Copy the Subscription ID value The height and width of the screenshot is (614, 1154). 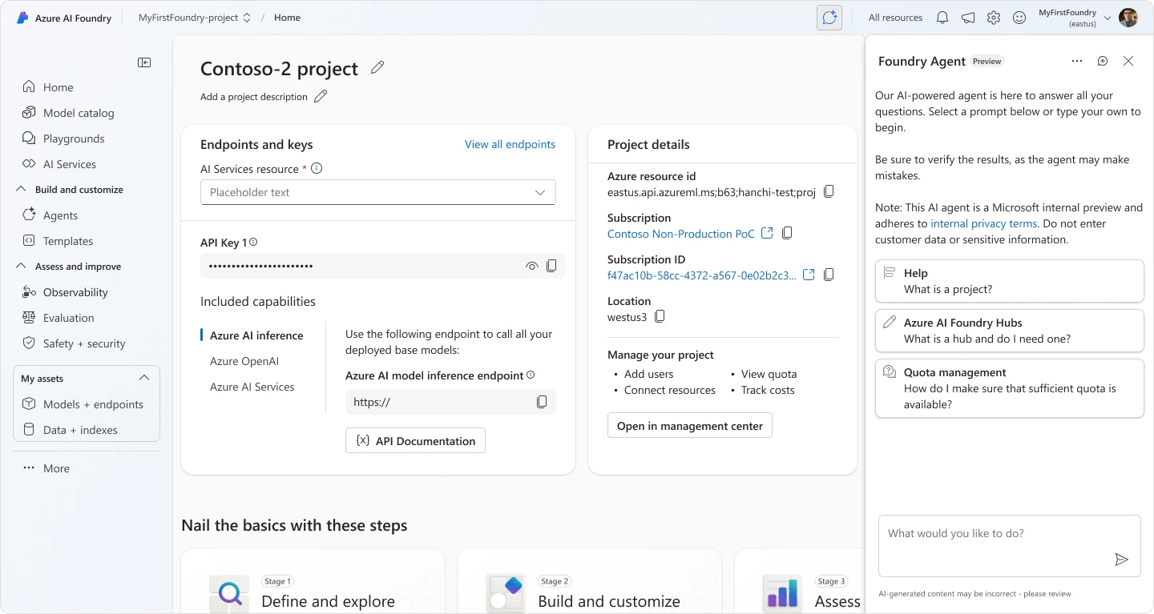point(829,275)
